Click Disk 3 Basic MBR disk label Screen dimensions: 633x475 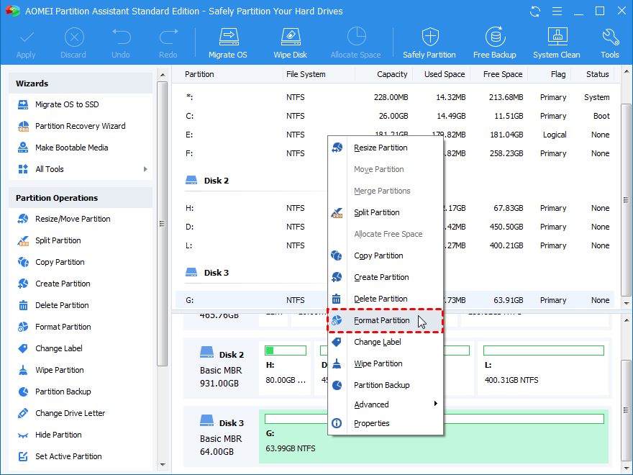coord(222,436)
